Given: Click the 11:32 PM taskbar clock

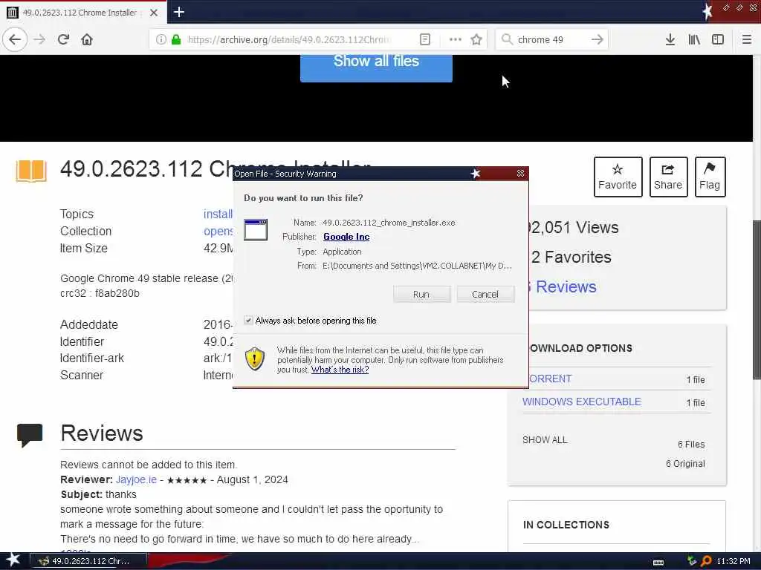Looking at the screenshot, I should pyautogui.click(x=733, y=561).
